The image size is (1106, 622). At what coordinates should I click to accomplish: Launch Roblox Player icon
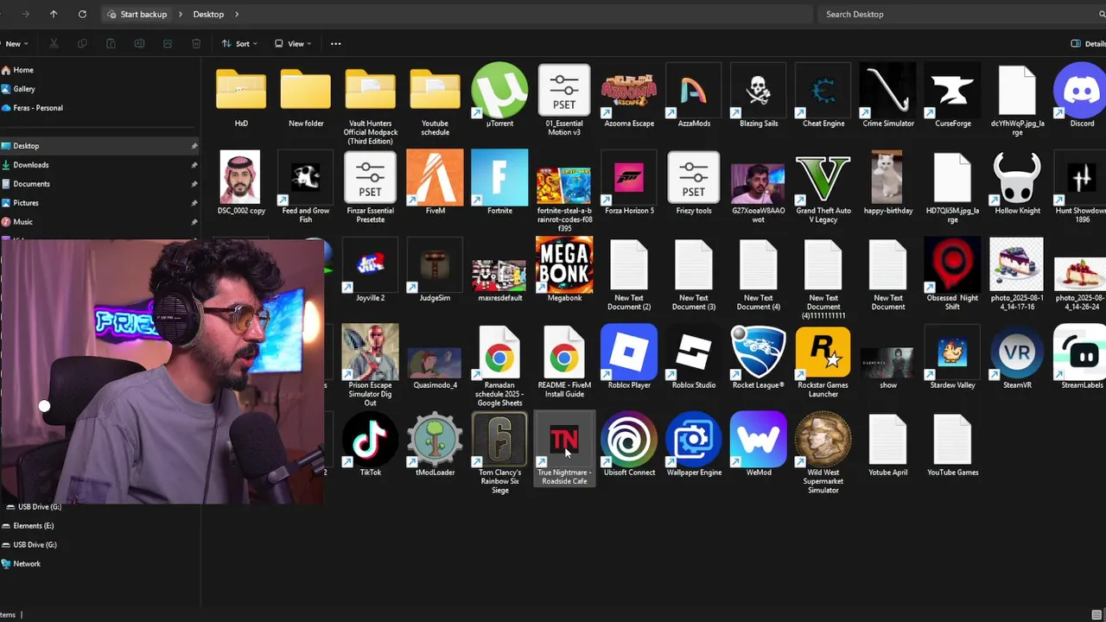click(x=629, y=358)
